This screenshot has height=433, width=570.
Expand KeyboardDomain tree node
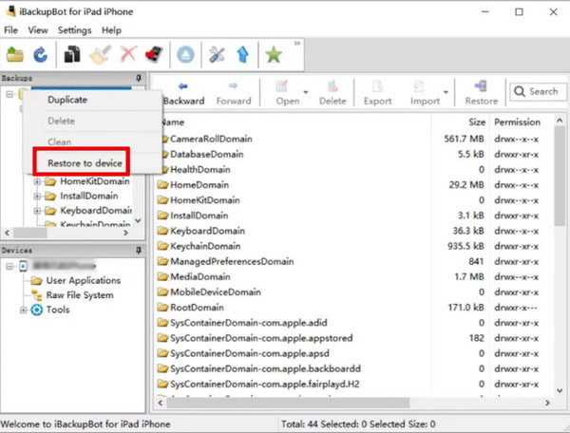pyautogui.click(x=37, y=211)
